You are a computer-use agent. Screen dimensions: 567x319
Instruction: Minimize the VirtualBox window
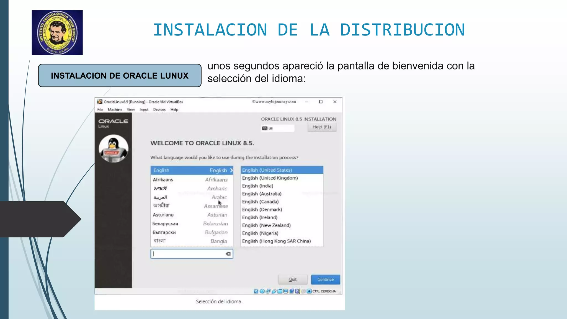point(307,102)
